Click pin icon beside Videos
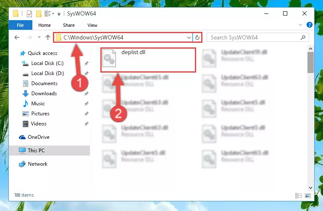The height and width of the screenshot is (211, 323). tap(86, 124)
